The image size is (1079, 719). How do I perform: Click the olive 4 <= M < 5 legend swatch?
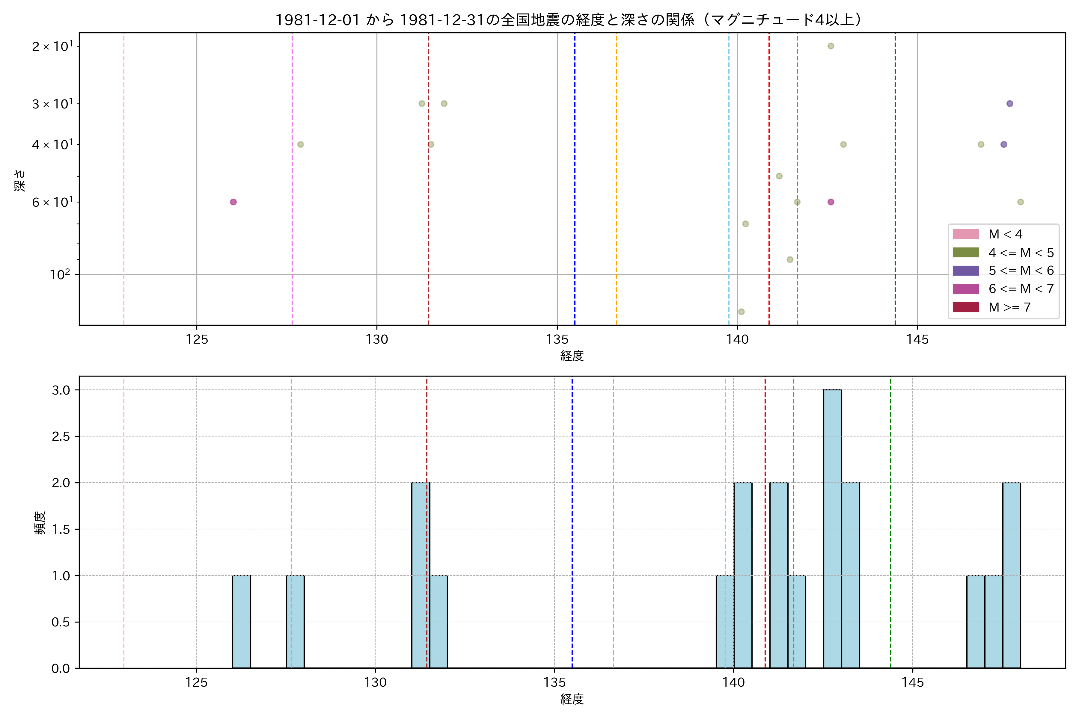tap(965, 253)
